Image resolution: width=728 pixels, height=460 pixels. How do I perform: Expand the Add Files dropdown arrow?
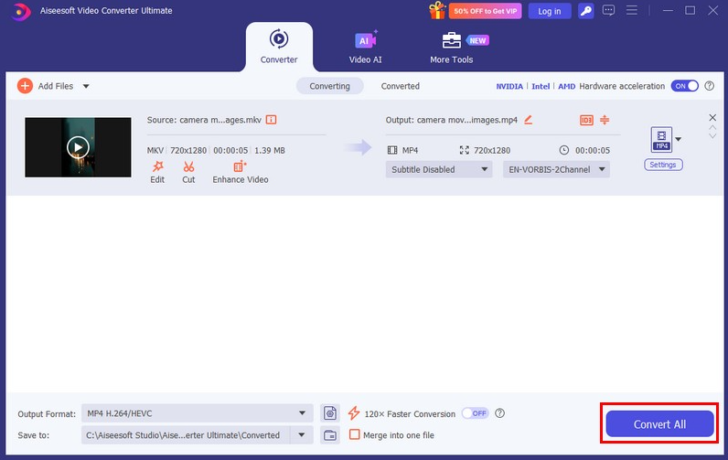point(86,86)
